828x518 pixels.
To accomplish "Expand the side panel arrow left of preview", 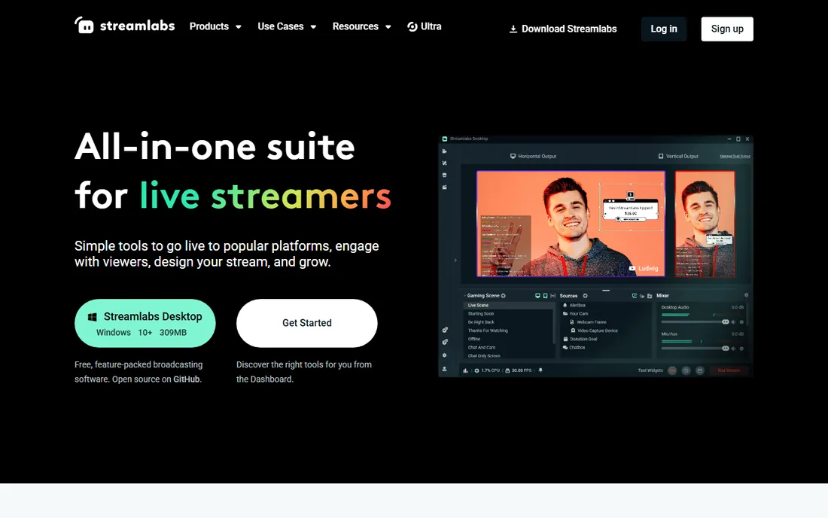I will tap(455, 261).
